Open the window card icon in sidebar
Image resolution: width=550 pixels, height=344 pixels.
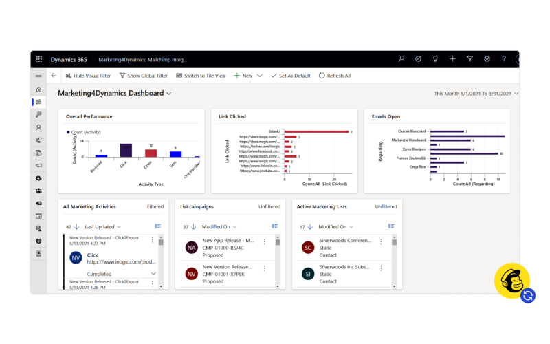coord(38,216)
